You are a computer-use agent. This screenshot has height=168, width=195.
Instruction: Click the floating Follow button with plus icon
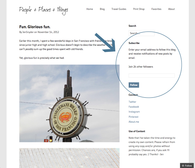point(187,166)
